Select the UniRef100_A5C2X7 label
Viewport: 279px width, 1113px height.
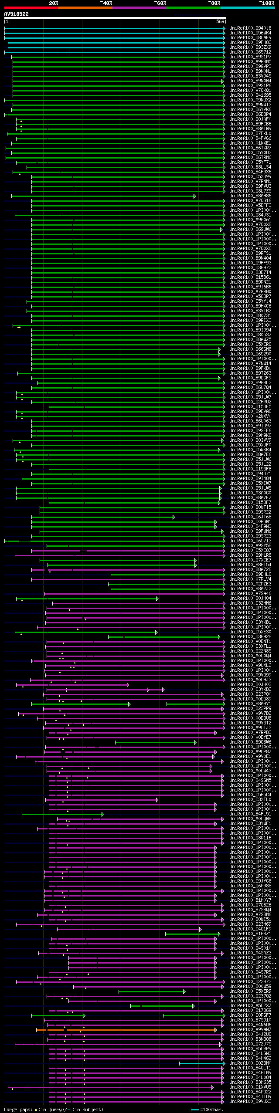250,1006
